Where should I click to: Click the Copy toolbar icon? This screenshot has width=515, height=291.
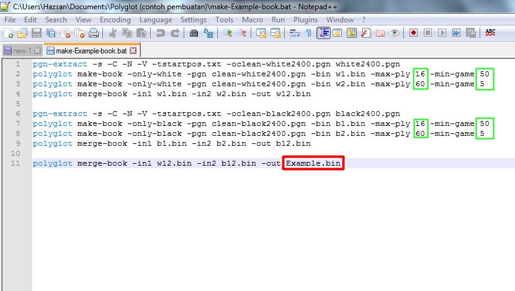pos(127,33)
